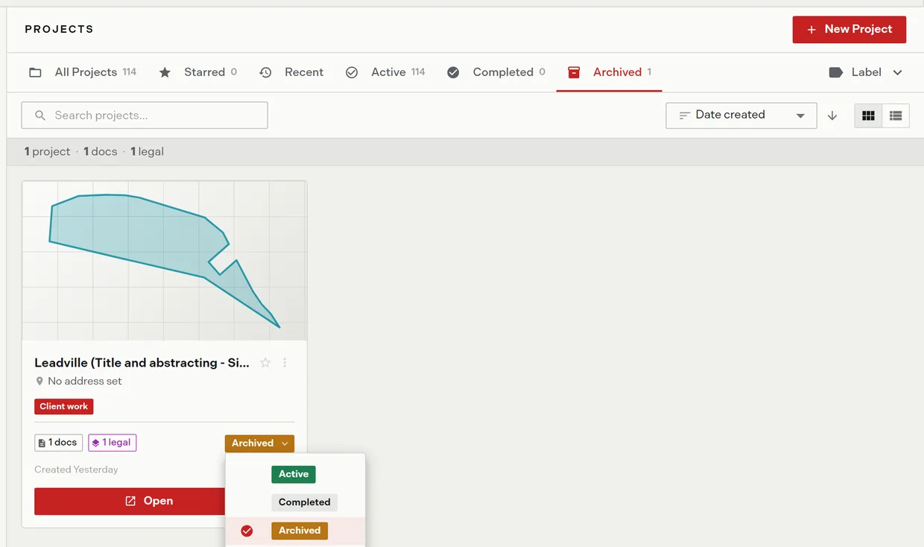Open the Label filter dropdown
924x547 pixels.
click(866, 72)
